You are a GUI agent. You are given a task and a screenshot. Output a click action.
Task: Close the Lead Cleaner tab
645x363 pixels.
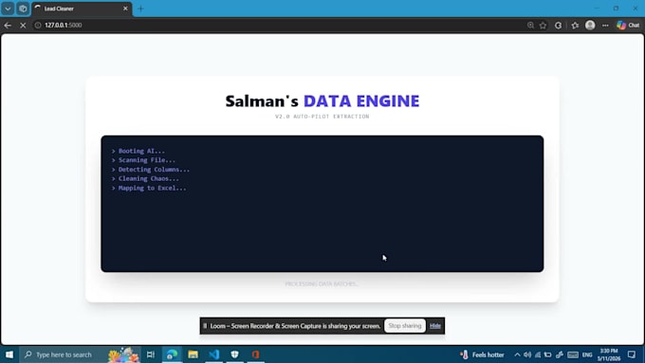point(125,9)
